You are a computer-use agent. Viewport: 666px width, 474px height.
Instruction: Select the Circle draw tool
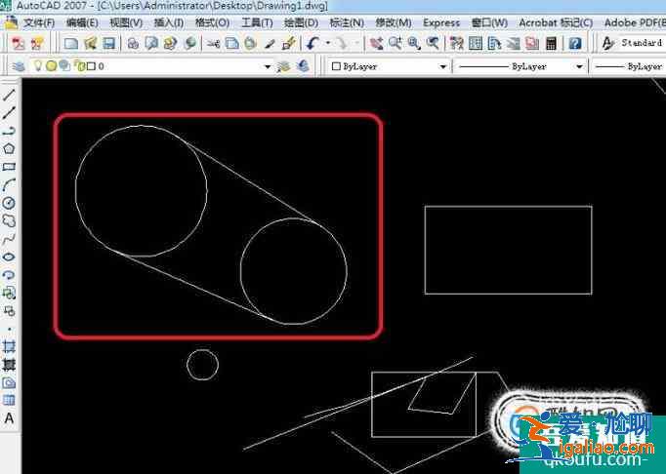pos(9,203)
